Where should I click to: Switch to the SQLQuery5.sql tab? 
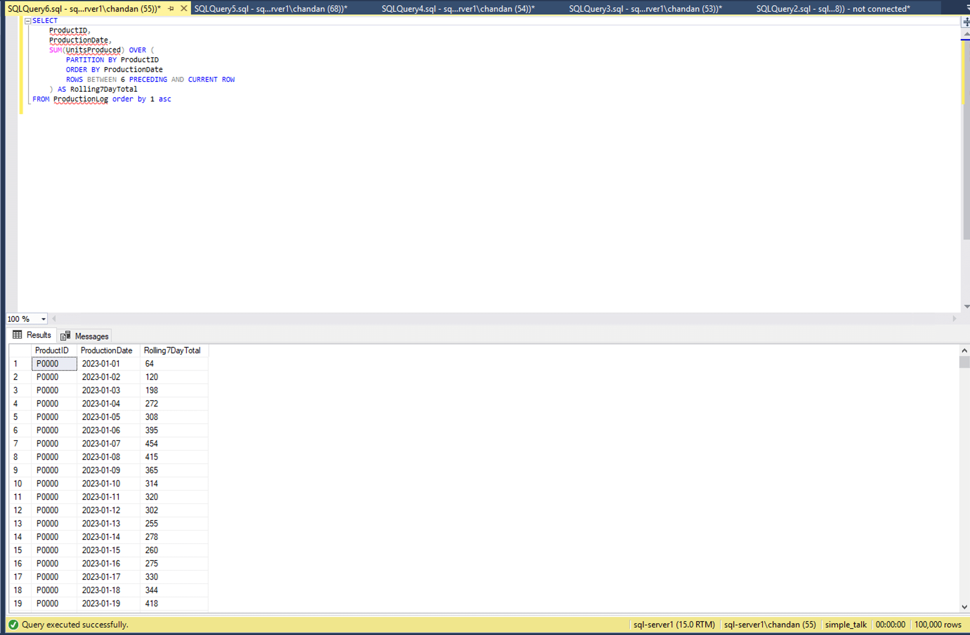pyautogui.click(x=271, y=8)
